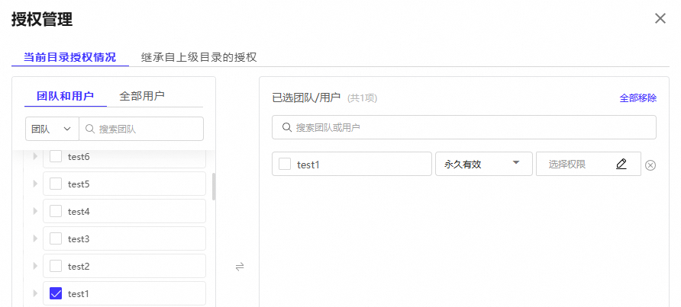
Task: Open the 团队 type dropdown
Action: tap(52, 129)
